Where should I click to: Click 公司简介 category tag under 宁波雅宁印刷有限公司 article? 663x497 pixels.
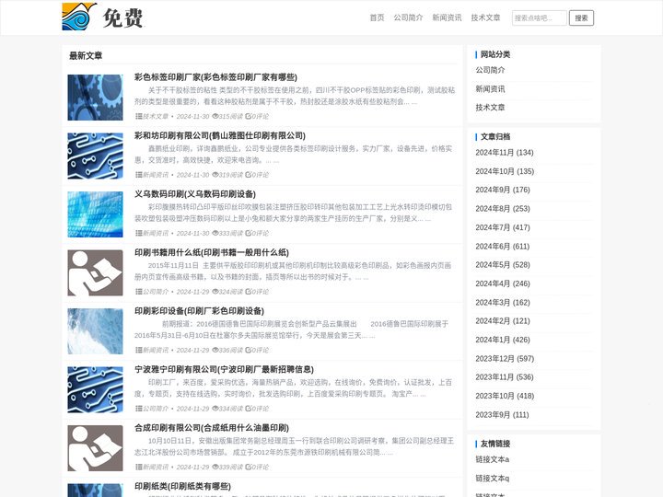[156, 409]
